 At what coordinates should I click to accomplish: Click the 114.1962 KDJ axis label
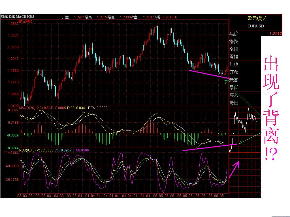pos(11,153)
